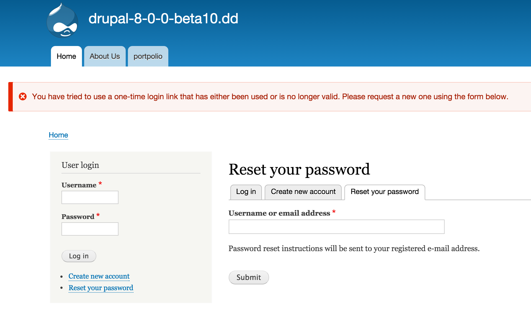Switch to the About Us tab
Image resolution: width=531 pixels, height=311 pixels.
[105, 56]
